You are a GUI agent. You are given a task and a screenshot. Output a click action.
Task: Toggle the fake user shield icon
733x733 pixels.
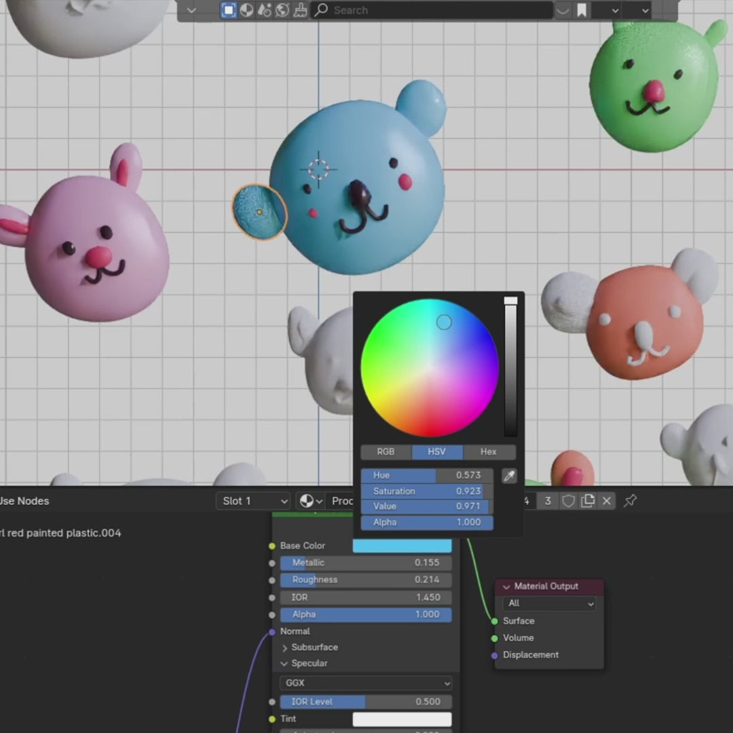point(569,501)
